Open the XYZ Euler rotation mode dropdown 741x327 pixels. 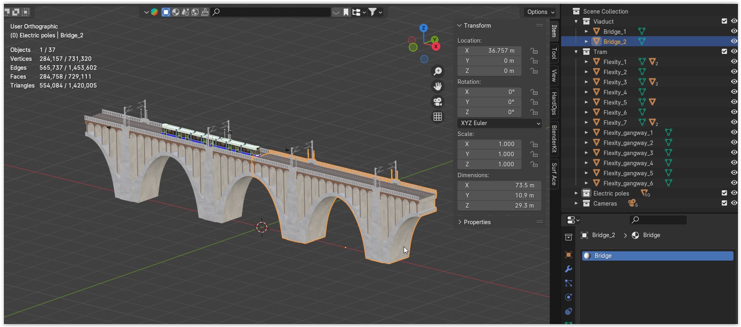pos(499,123)
